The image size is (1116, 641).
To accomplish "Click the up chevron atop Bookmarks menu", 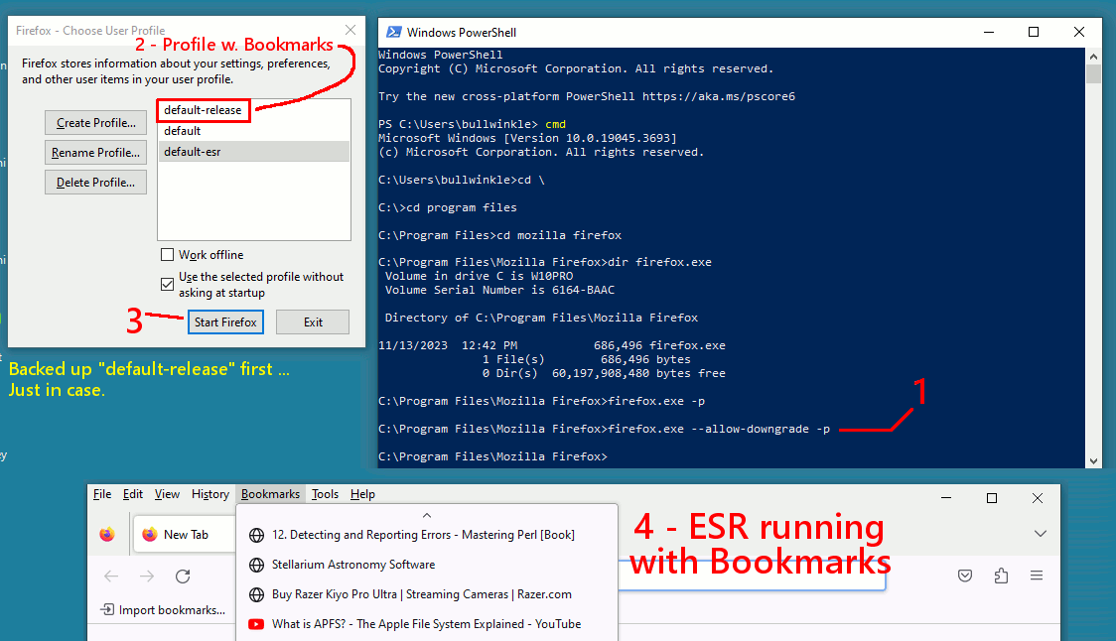I will click(427, 515).
